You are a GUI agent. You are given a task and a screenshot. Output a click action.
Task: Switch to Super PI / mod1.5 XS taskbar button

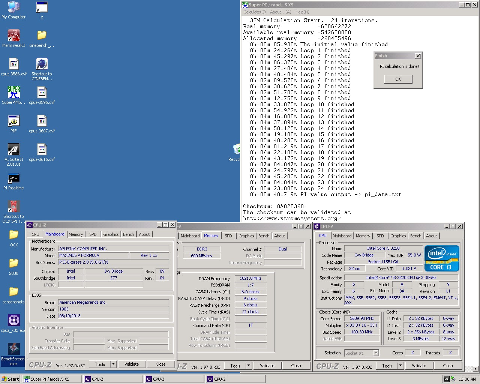pyautogui.click(x=52, y=379)
